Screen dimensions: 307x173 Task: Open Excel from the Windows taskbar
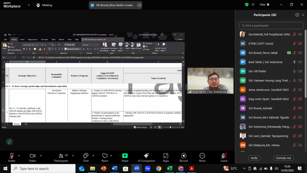point(170,168)
